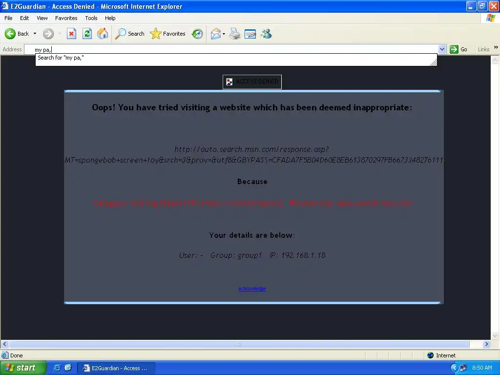Click the Group: group1 text
This screenshot has height=375, width=500.
click(x=236, y=255)
